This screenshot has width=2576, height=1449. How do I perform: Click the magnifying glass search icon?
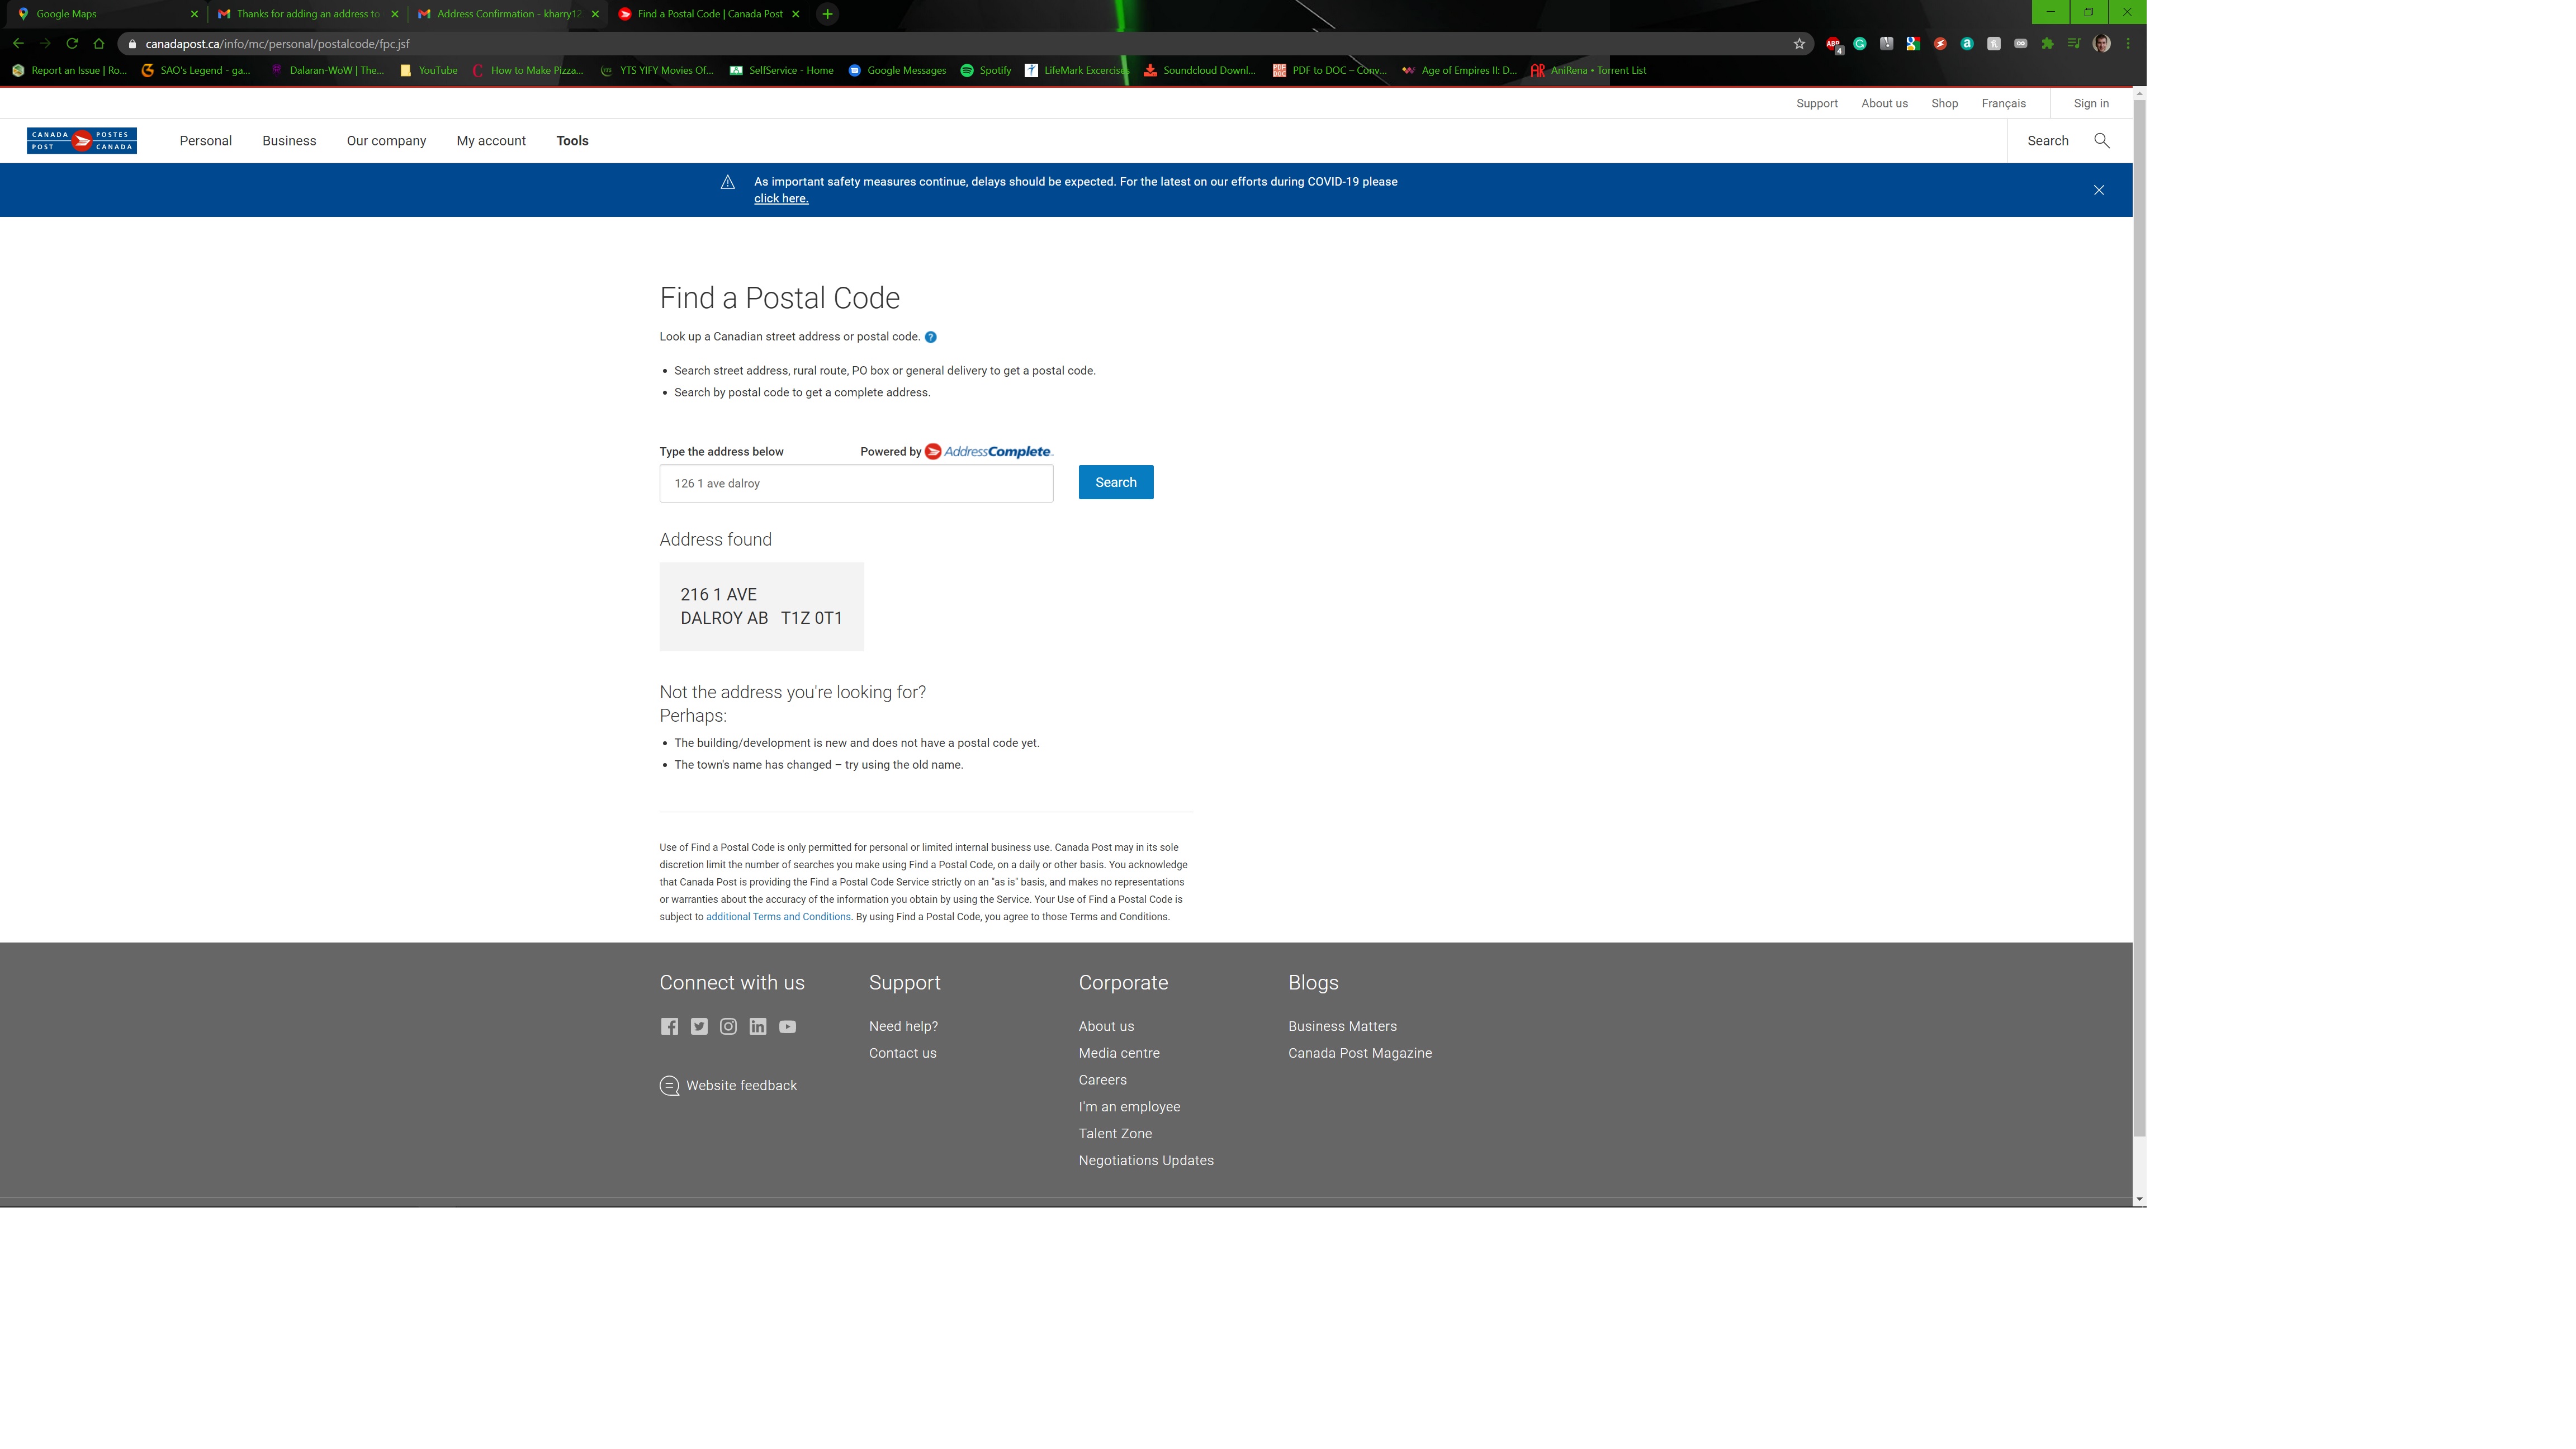pos(2101,141)
